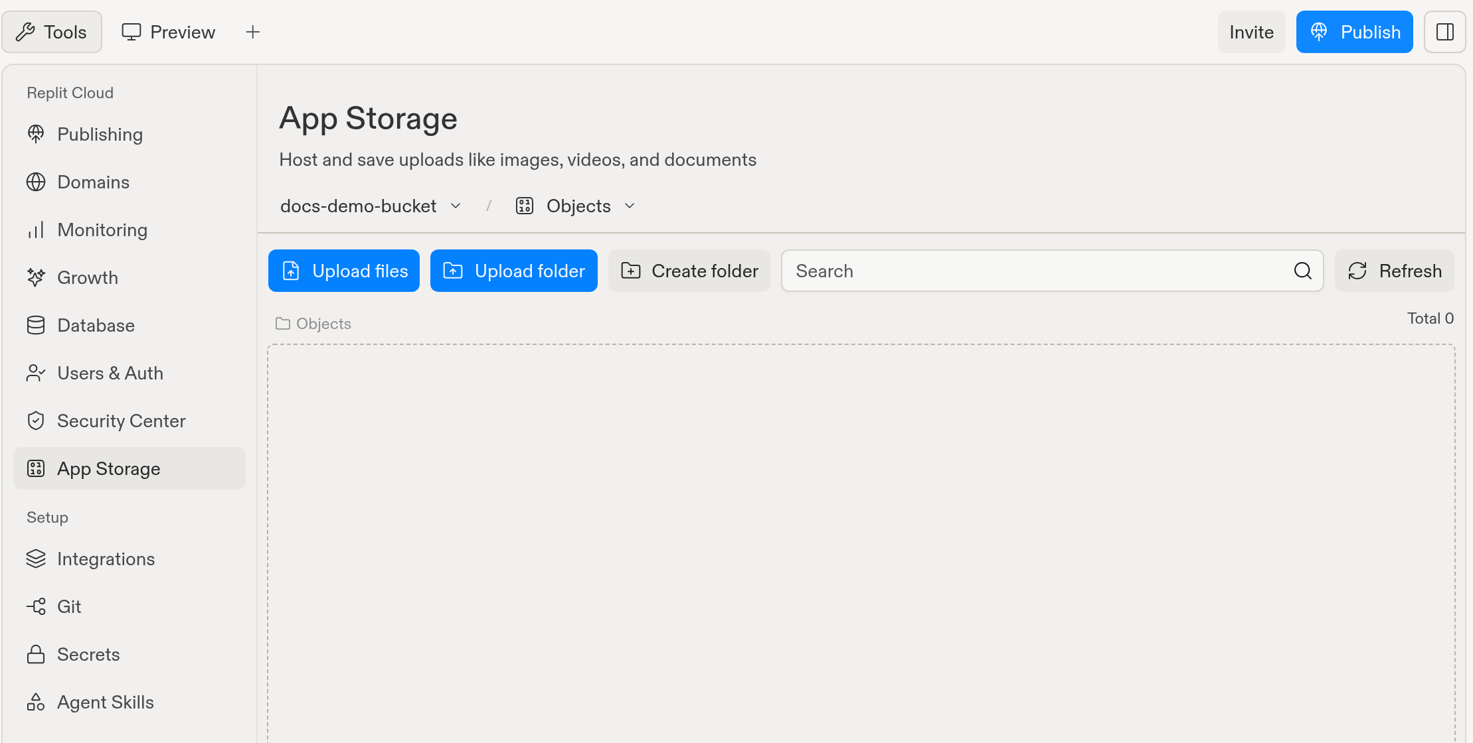Click the empty dashed drop zone
The height and width of the screenshot is (743, 1473).
(x=861, y=543)
